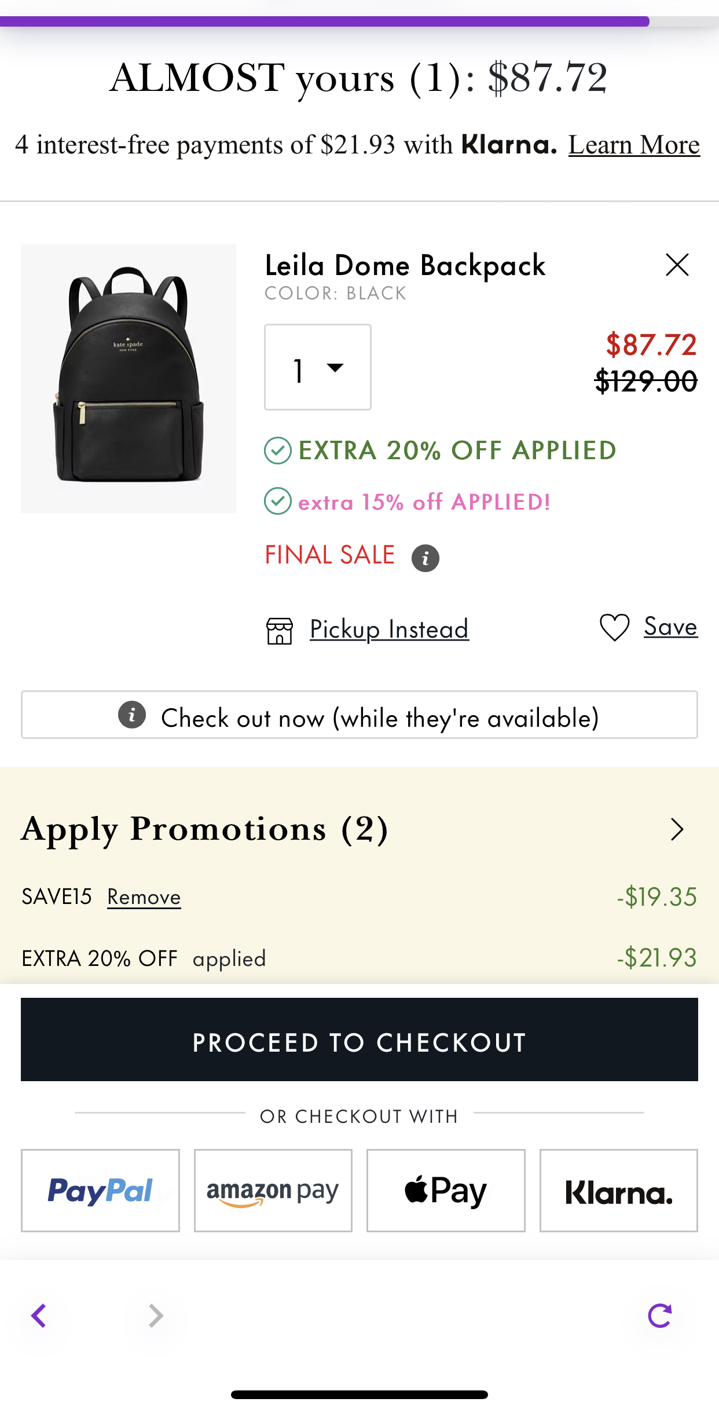Tap the store pickup icon
Screen dimensions: 719x1413
click(x=280, y=631)
